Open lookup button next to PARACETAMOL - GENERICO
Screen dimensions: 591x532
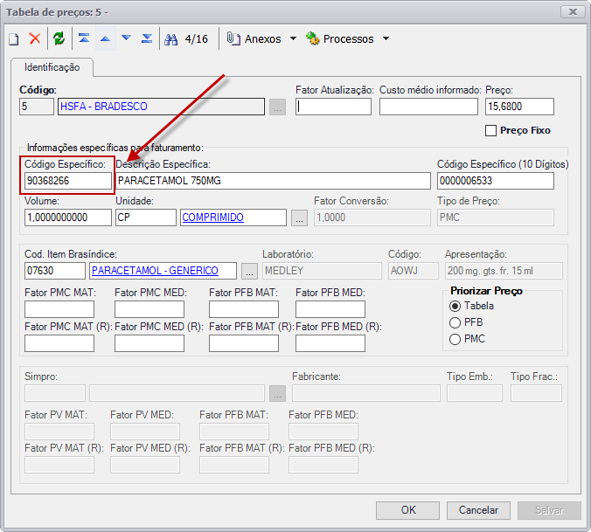[249, 271]
